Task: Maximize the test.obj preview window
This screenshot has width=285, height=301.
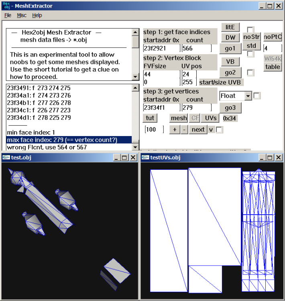Action: 124,158
